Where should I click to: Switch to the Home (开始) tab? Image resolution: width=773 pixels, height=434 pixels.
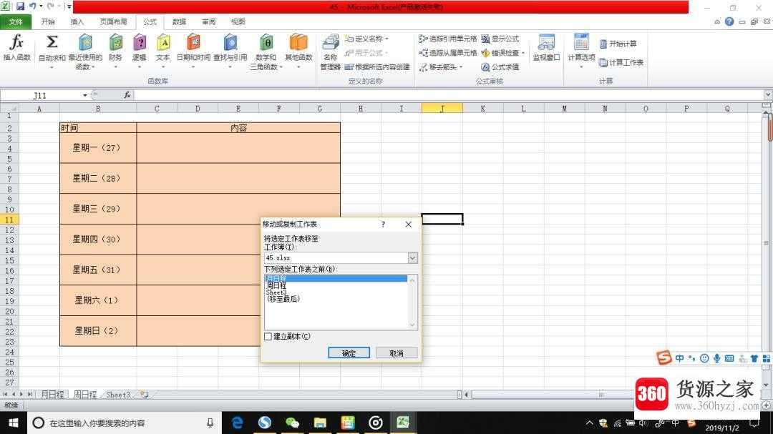click(48, 21)
